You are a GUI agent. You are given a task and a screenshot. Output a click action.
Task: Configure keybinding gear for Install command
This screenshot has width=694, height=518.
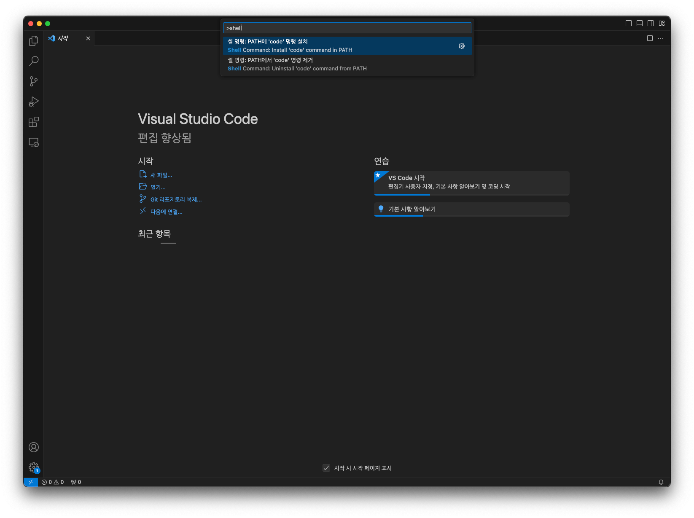462,46
